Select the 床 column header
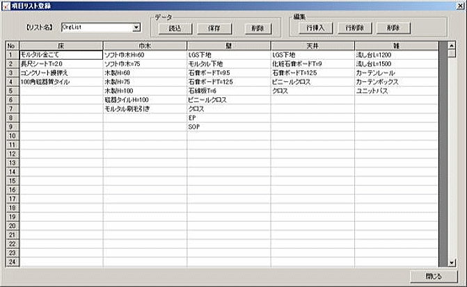This screenshot has height=287, width=467. 61,46
